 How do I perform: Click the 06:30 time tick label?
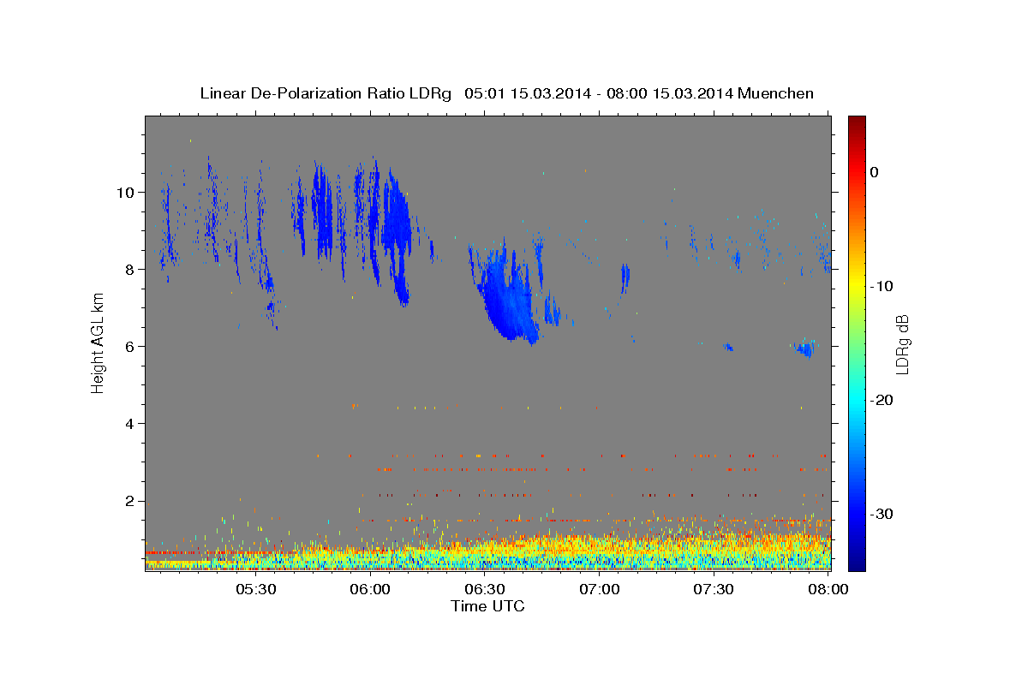pyautogui.click(x=485, y=589)
